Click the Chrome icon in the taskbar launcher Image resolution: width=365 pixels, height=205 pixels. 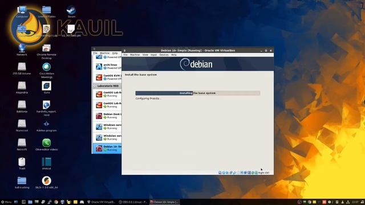[x=56, y=202]
